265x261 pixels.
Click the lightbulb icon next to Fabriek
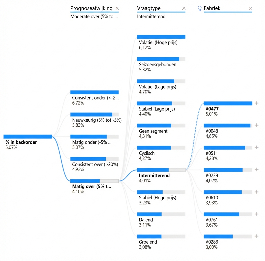tap(200, 8)
